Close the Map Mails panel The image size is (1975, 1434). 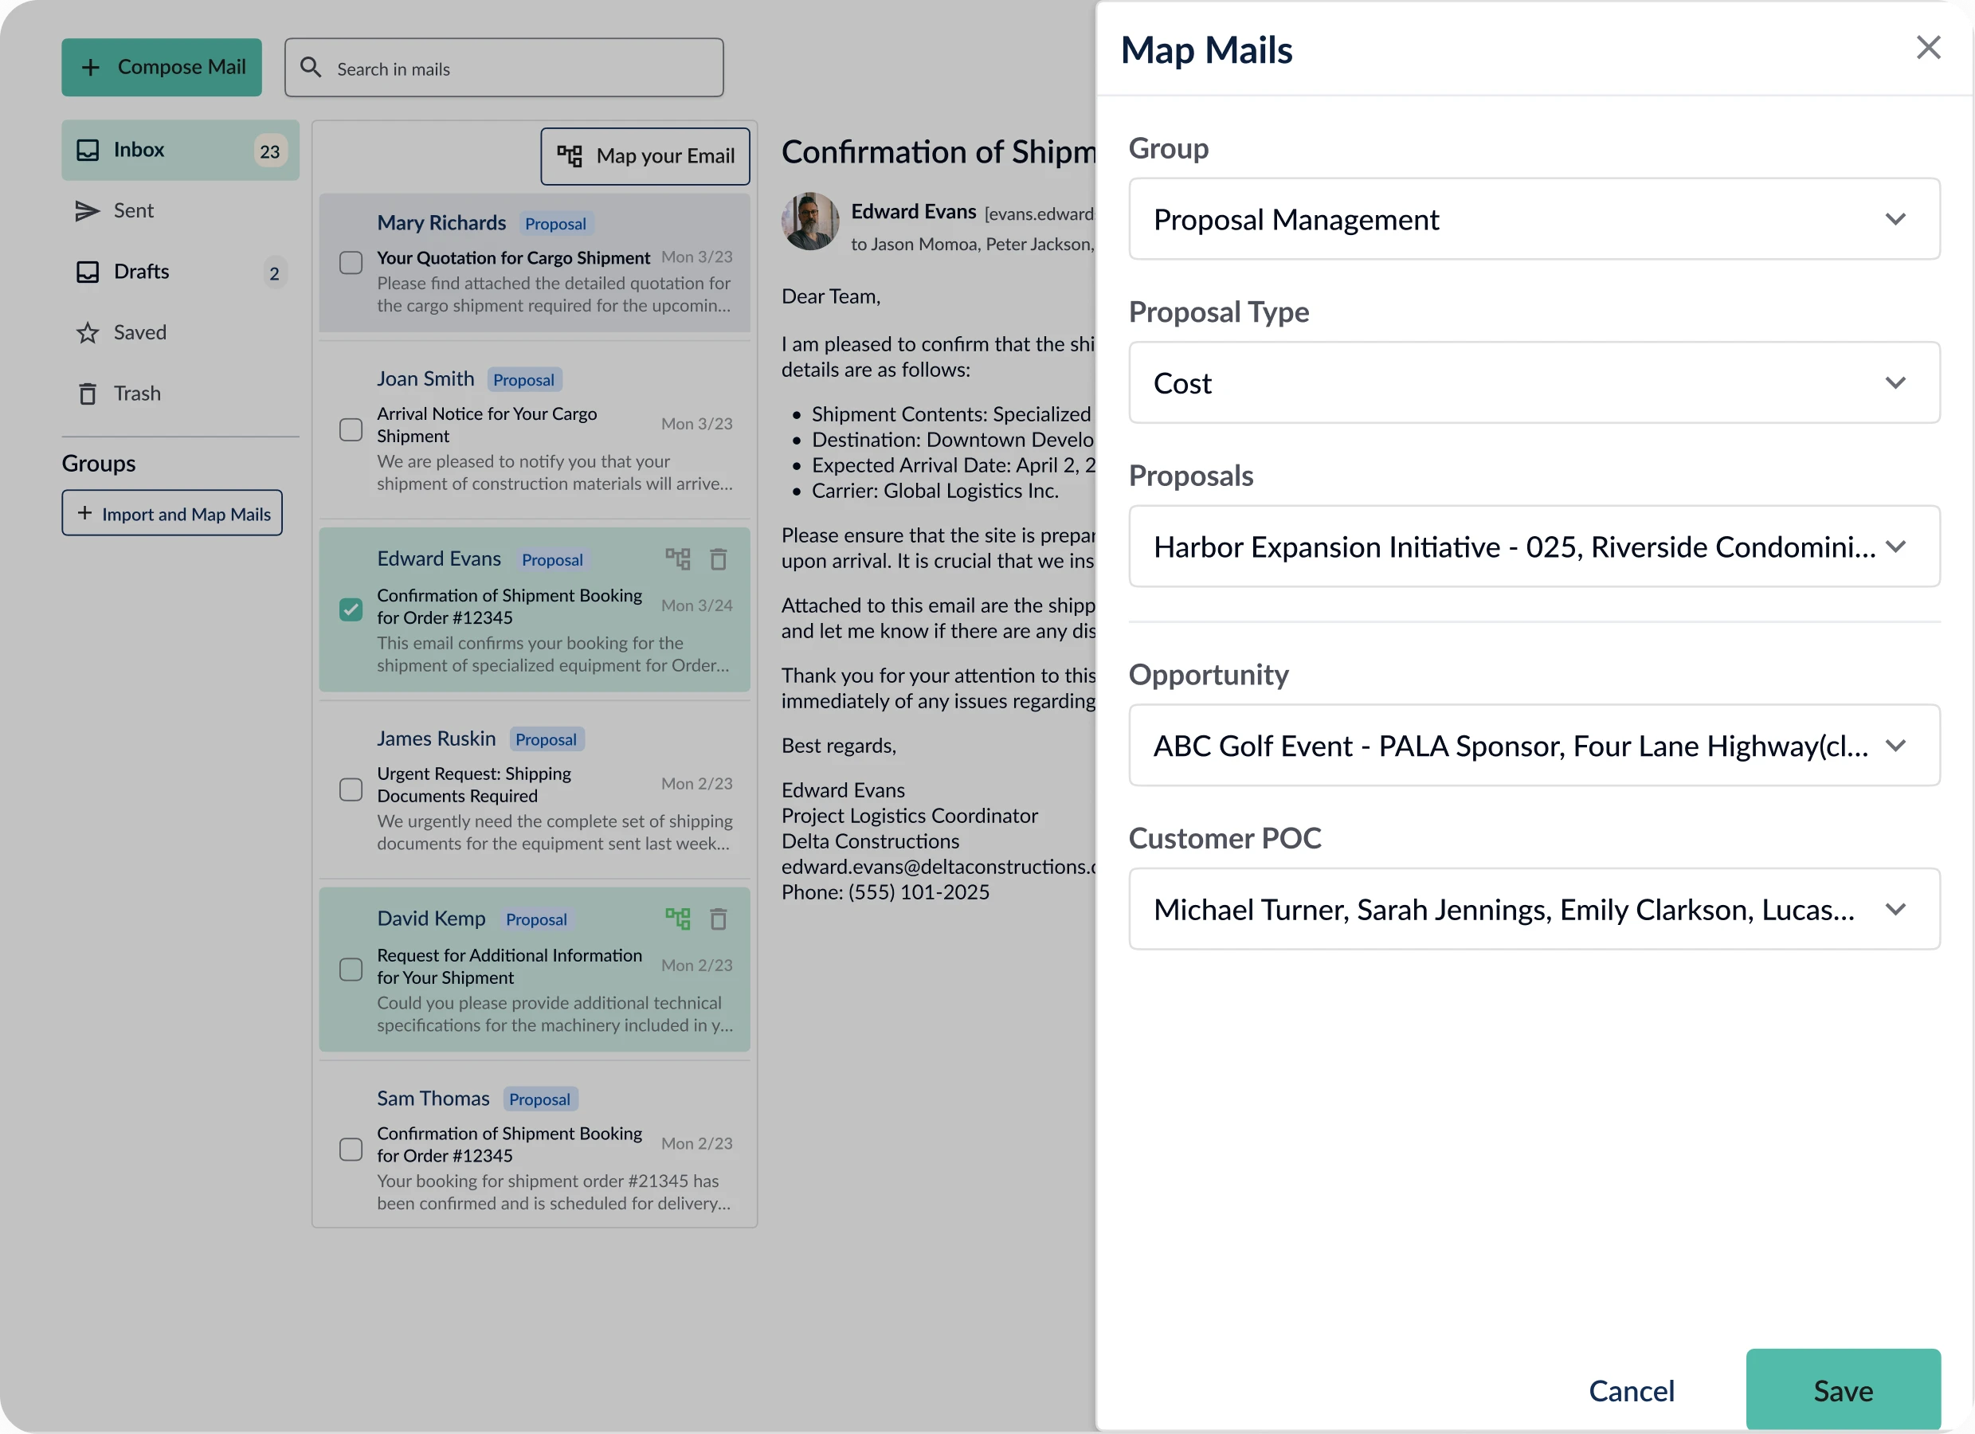click(x=1928, y=48)
